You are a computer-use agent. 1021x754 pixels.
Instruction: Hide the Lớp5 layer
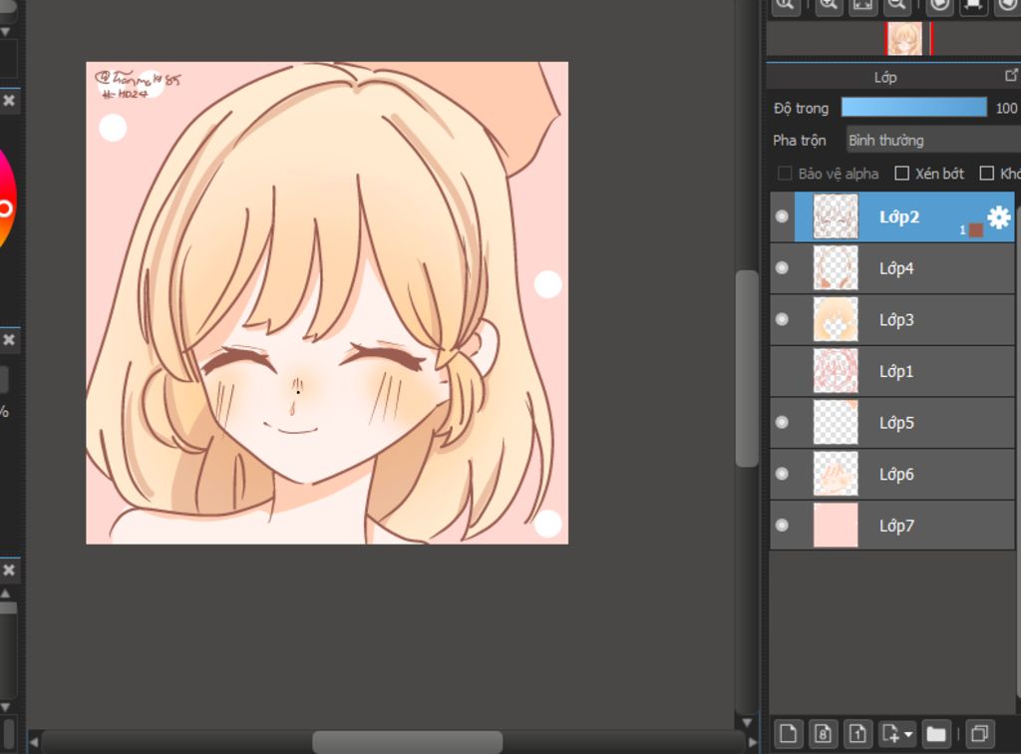click(x=782, y=423)
